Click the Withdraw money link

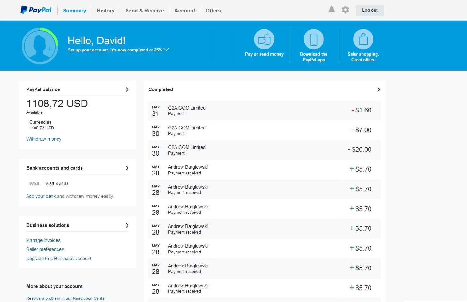44,139
